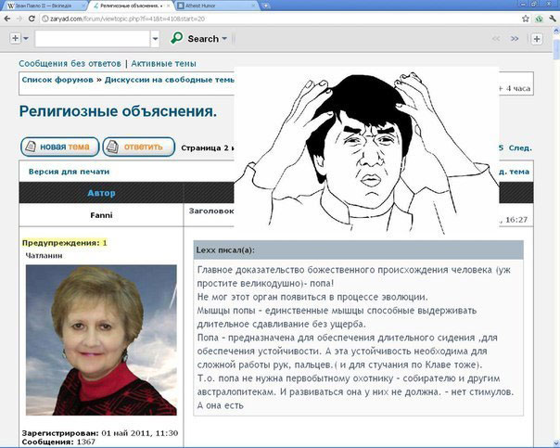
Task: Expand the search box suggestions dropdown
Action: [157, 39]
